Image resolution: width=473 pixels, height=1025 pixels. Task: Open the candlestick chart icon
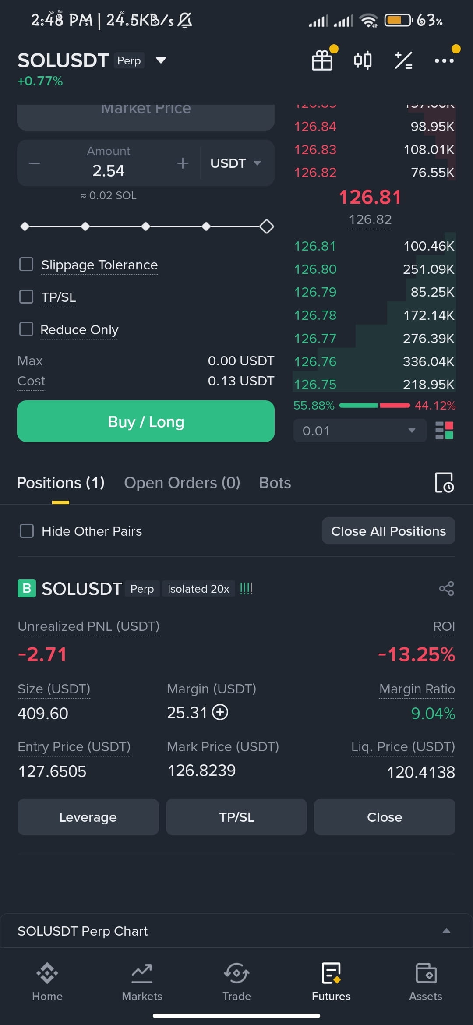[x=363, y=60]
